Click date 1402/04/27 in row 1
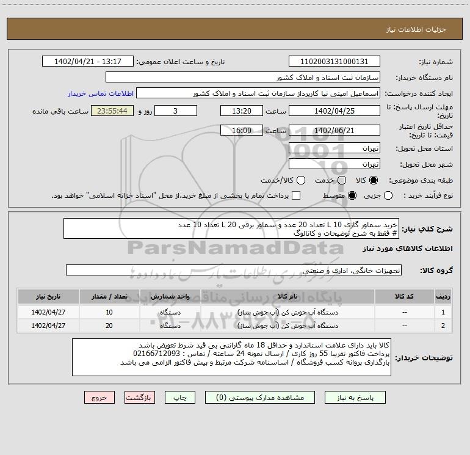The height and width of the screenshot is (455, 470). point(48,312)
